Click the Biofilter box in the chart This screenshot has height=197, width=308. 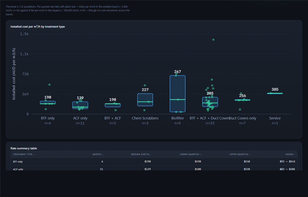coord(178,94)
